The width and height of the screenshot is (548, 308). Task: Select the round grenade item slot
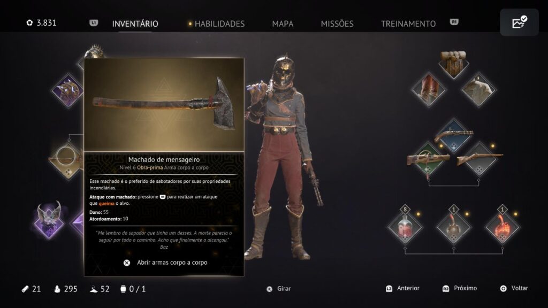coord(453,227)
